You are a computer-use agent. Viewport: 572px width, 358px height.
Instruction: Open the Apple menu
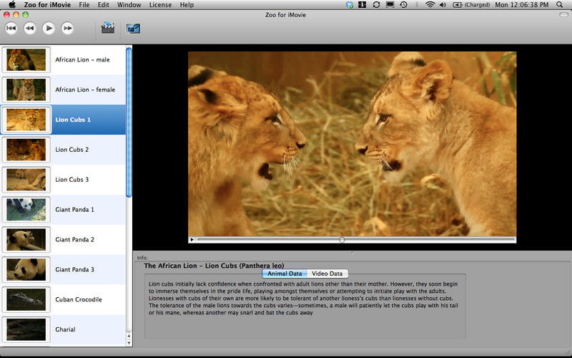click(12, 5)
